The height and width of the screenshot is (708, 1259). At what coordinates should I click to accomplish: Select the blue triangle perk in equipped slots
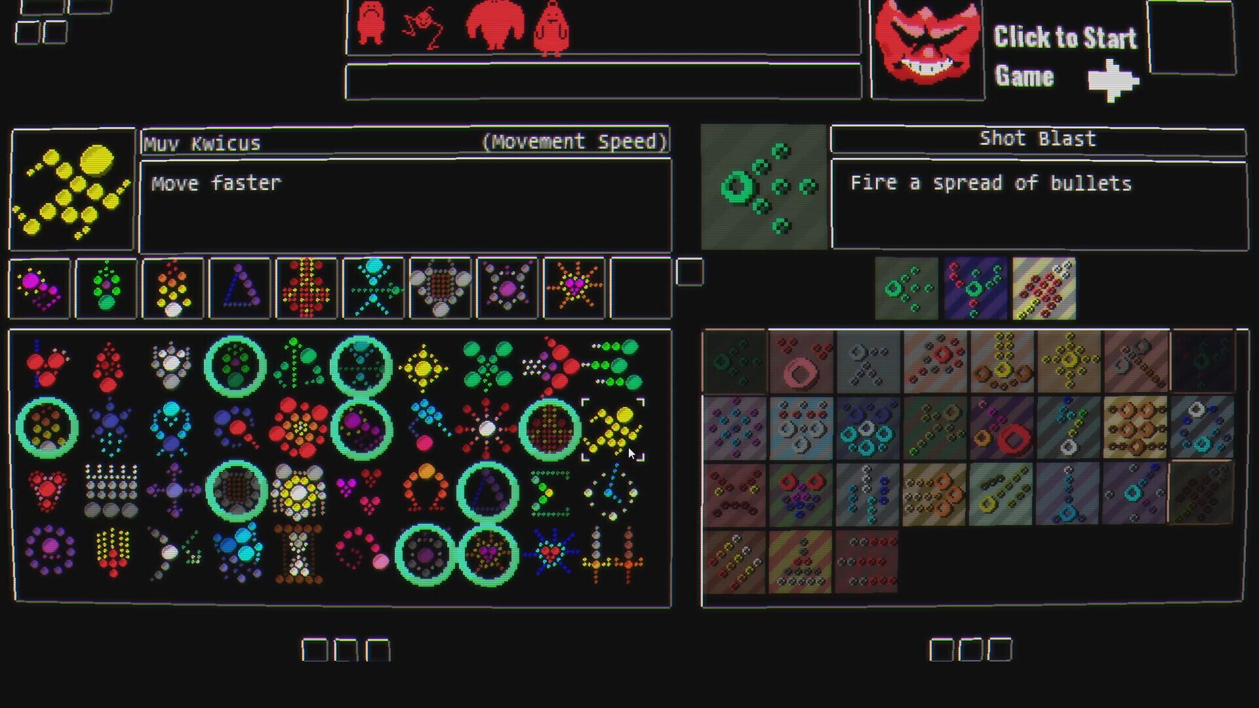coord(239,288)
